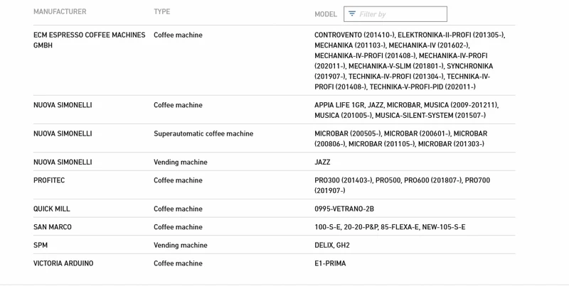Click the 0995-VETRANO-2B model text
The width and height of the screenshot is (569, 286).
pos(344,209)
